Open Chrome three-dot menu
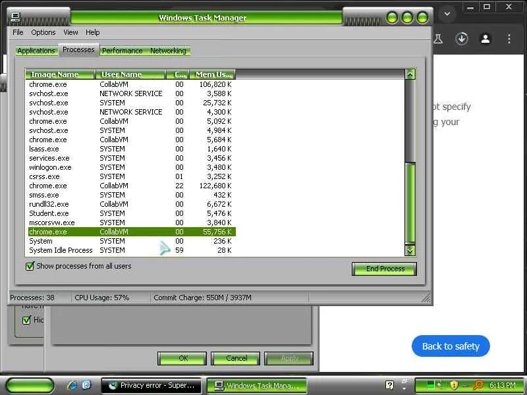This screenshot has height=395, width=527. [x=509, y=39]
